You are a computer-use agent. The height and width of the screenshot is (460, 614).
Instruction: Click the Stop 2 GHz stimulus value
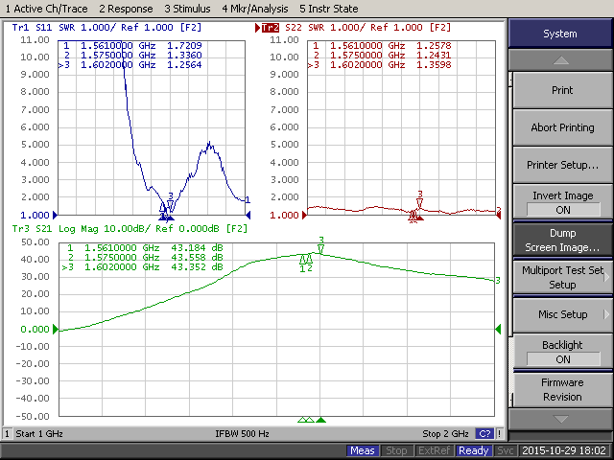coord(445,434)
